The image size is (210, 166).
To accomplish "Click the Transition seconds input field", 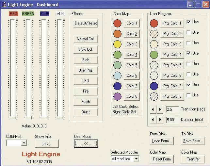I will pyautogui.click(x=172, y=109).
